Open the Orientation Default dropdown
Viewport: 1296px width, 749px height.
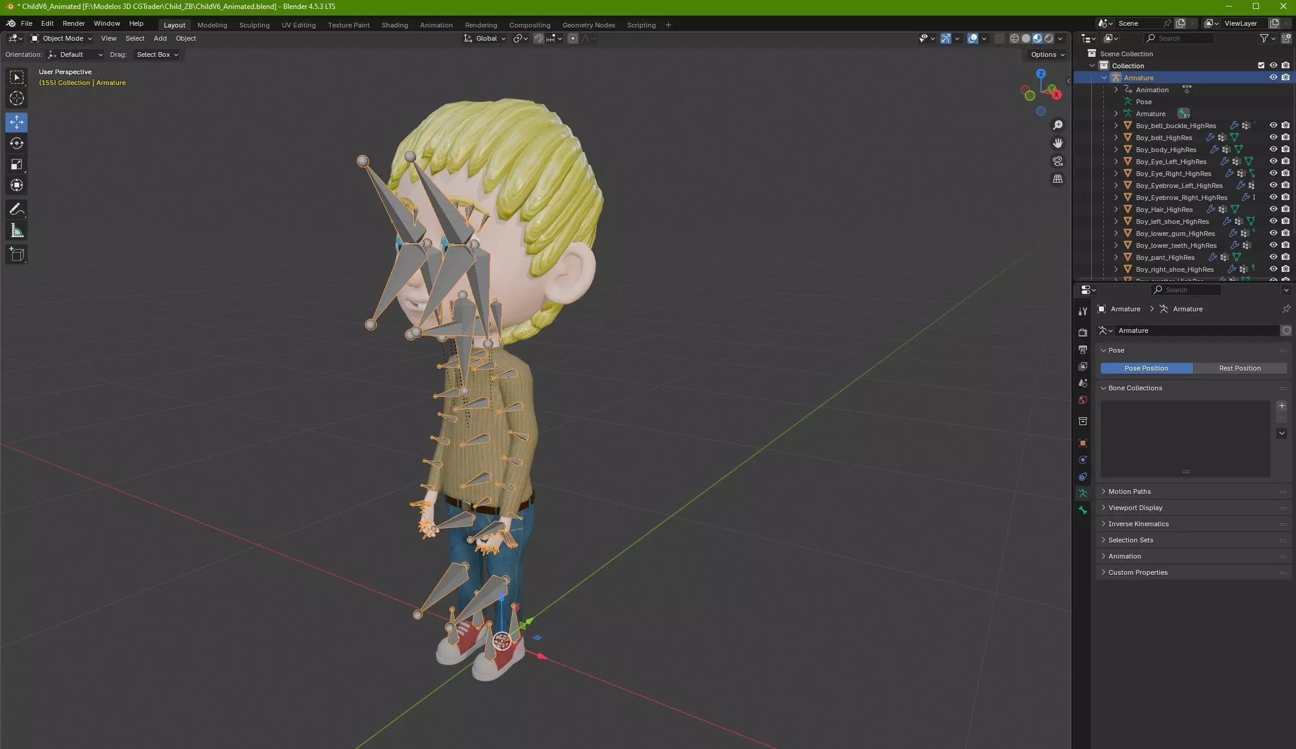click(75, 54)
